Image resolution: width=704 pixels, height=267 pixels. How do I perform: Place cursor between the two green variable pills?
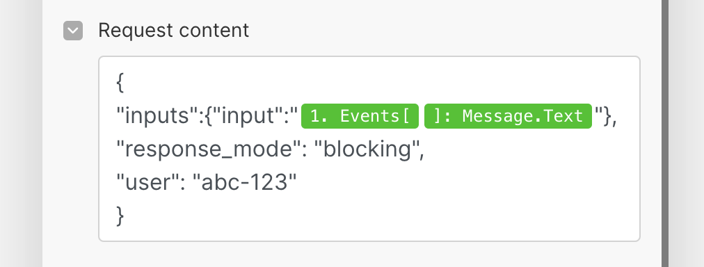point(422,116)
